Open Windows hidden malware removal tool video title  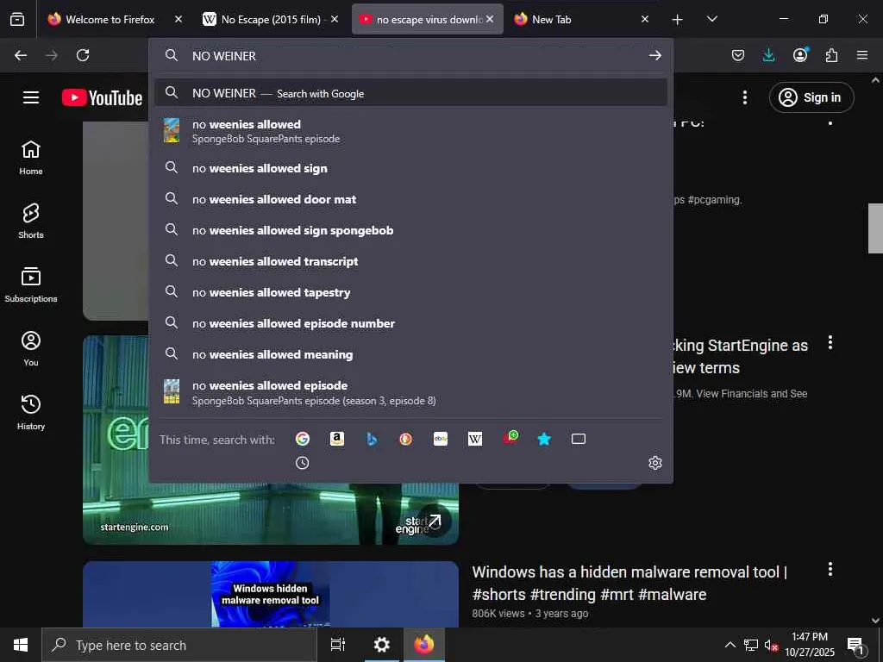click(x=629, y=584)
